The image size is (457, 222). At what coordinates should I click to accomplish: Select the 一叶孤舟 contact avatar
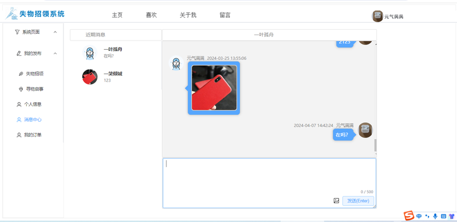pos(90,53)
